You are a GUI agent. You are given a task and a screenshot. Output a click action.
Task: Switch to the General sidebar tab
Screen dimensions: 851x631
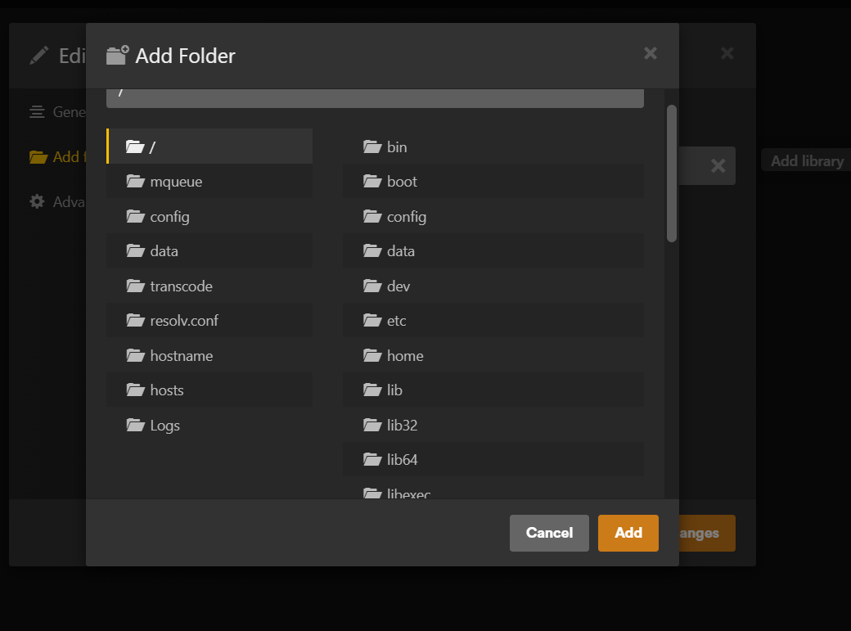point(57,112)
